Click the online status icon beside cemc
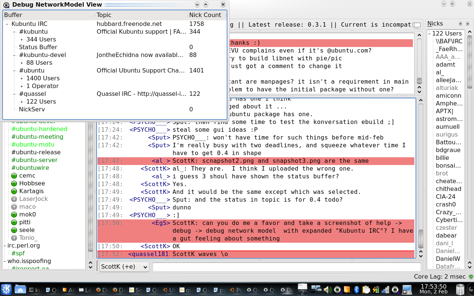 coord(14,176)
